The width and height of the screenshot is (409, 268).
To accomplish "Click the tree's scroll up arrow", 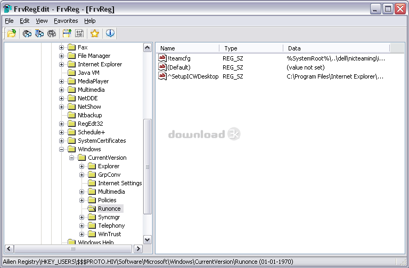I will coord(148,48).
